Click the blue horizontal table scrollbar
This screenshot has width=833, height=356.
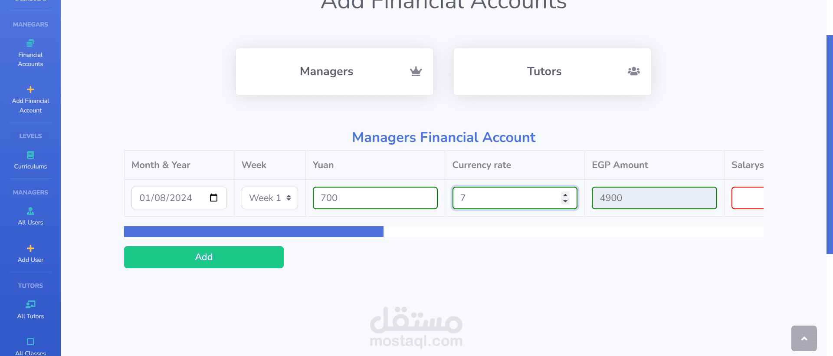click(x=253, y=231)
